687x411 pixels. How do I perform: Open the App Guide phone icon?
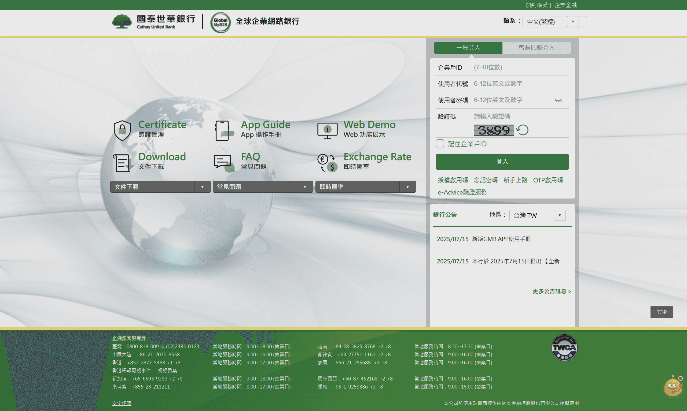point(223,130)
